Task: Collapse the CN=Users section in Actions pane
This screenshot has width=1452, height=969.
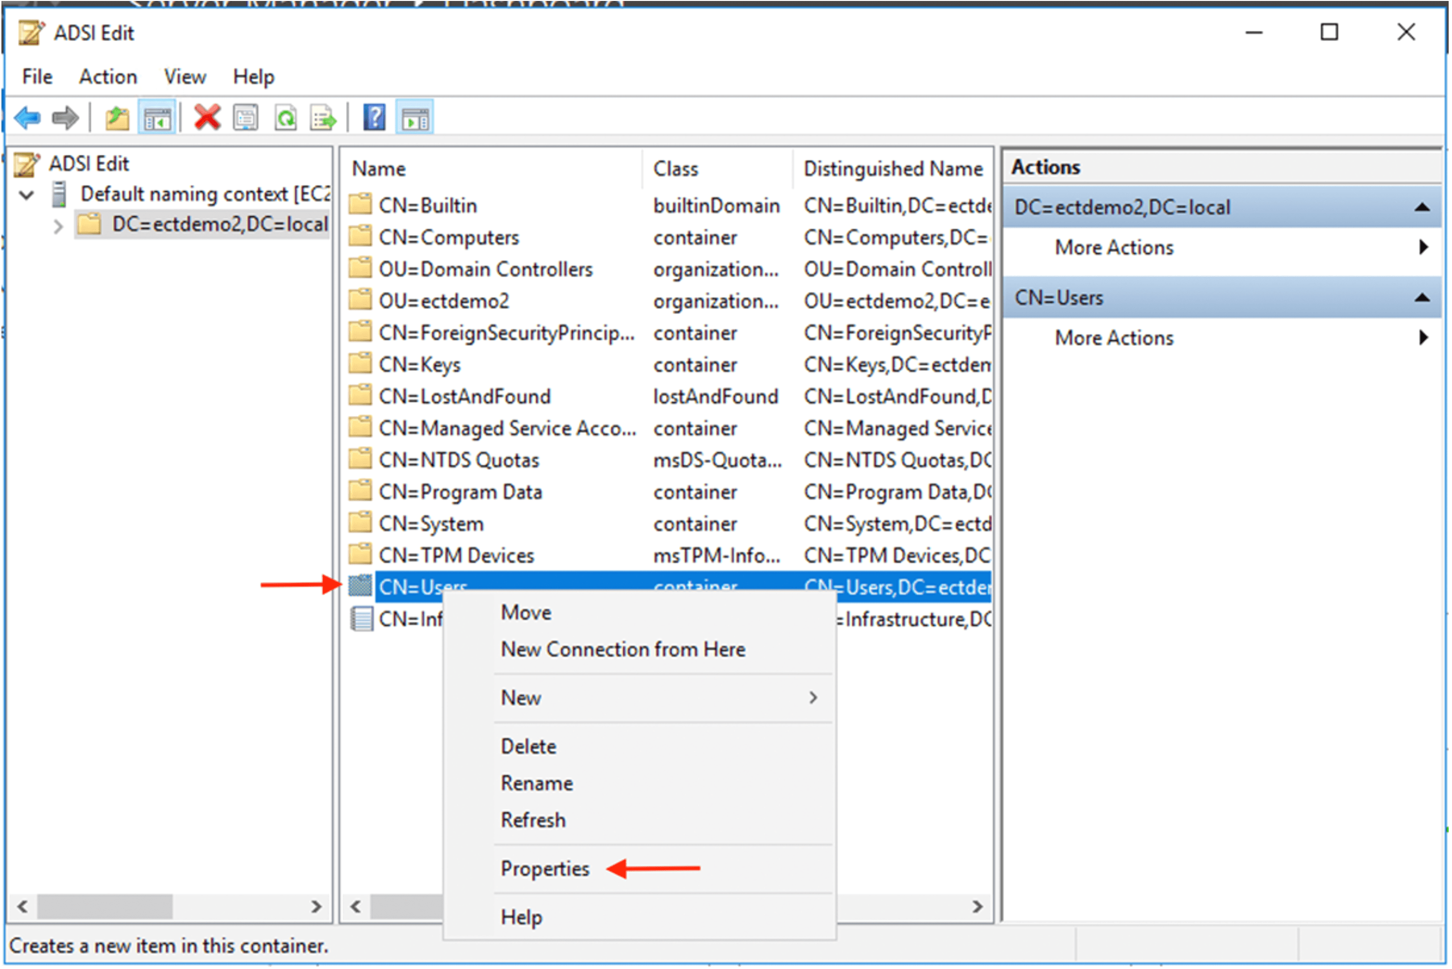Action: [1423, 298]
